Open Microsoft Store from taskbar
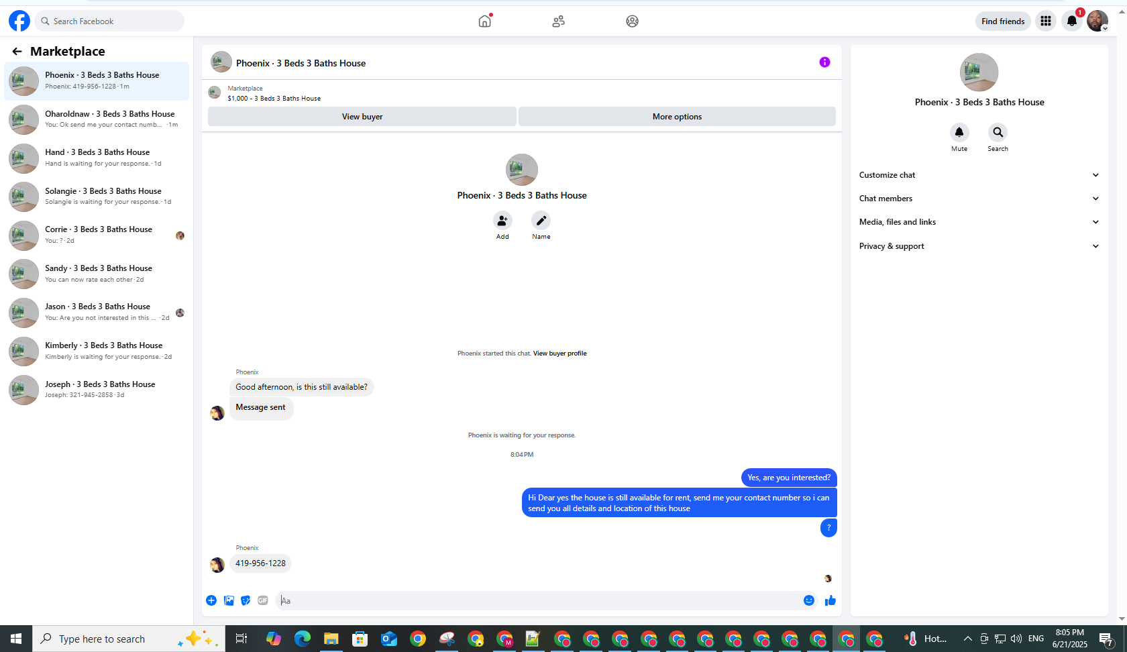The height and width of the screenshot is (652, 1127). tap(360, 639)
